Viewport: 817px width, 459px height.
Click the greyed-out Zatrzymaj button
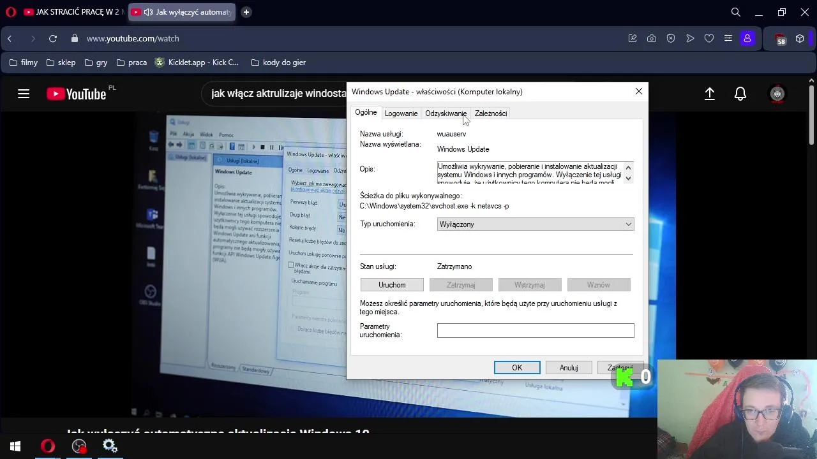pyautogui.click(x=461, y=285)
